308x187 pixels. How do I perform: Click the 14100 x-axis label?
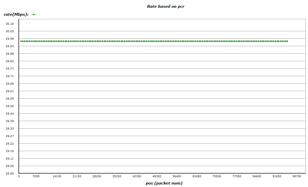click(x=57, y=177)
